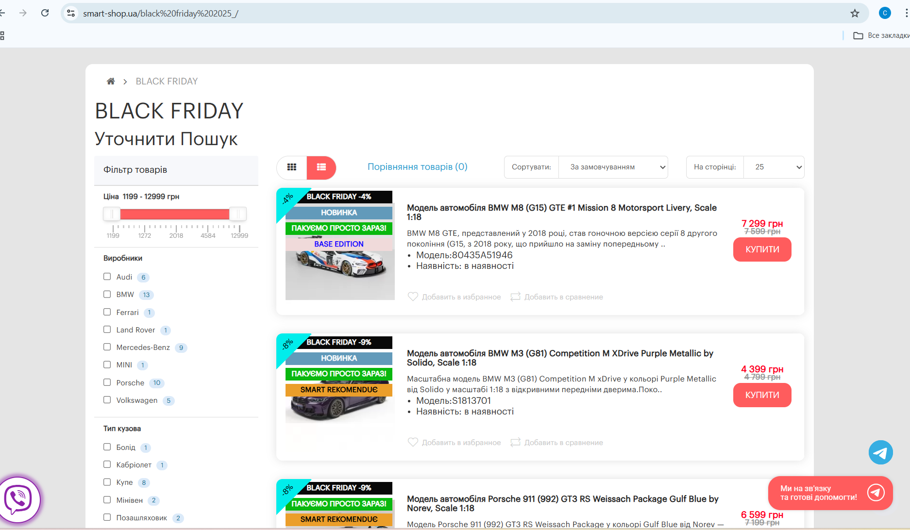Open Порівняння товарів comparison link
Image resolution: width=910 pixels, height=530 pixels.
(x=417, y=167)
